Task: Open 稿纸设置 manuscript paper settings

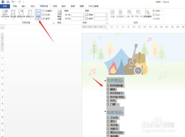Action: (59, 15)
